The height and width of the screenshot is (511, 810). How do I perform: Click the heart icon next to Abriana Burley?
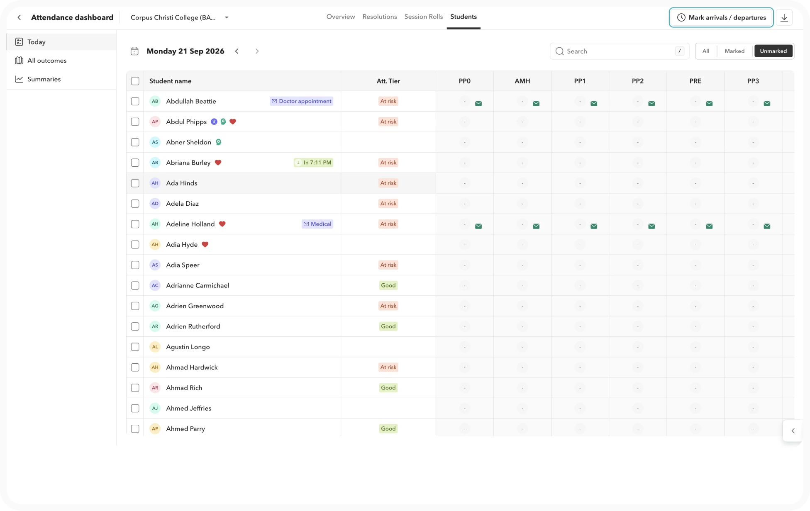pos(218,163)
